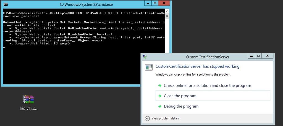Click the cmd.exe title bar text
The image size is (283, 126).
click(x=86, y=4)
